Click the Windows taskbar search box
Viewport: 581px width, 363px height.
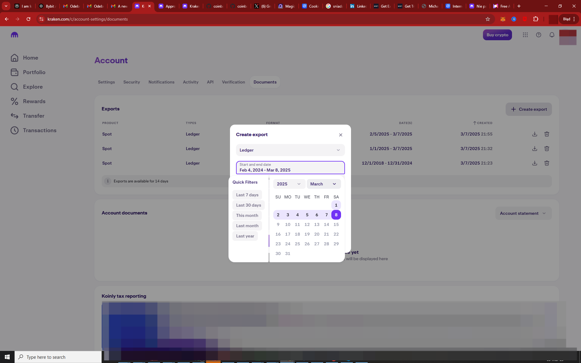[58, 357]
